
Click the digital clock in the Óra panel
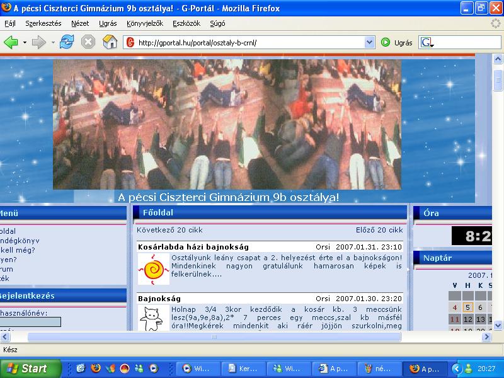471,236
